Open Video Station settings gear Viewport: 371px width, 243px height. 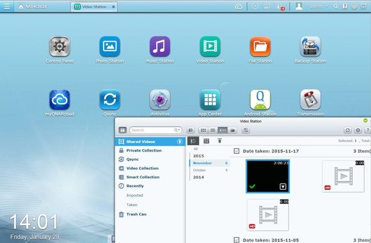(358, 130)
